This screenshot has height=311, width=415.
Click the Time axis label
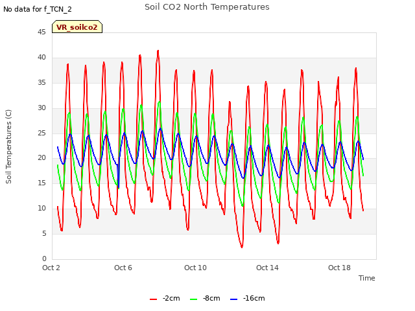pos(367,278)
